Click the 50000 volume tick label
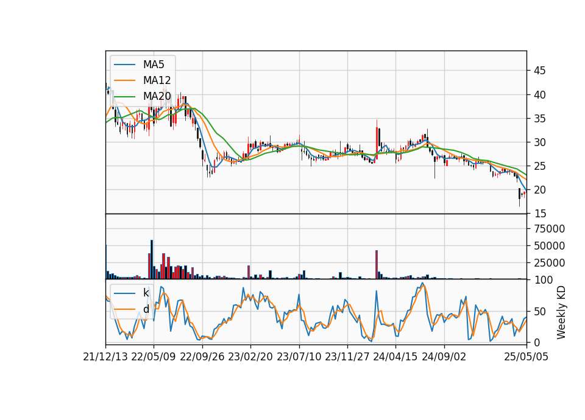The width and height of the screenshot is (585, 420). point(549,246)
